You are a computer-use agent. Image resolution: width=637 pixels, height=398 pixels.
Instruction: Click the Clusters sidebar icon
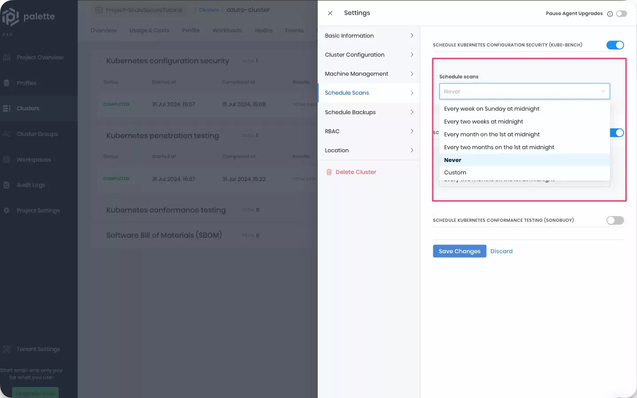pos(7,108)
